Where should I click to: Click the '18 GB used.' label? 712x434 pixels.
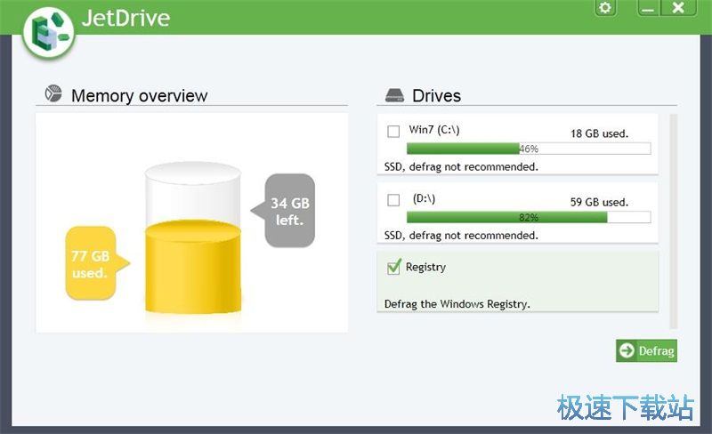pyautogui.click(x=599, y=133)
